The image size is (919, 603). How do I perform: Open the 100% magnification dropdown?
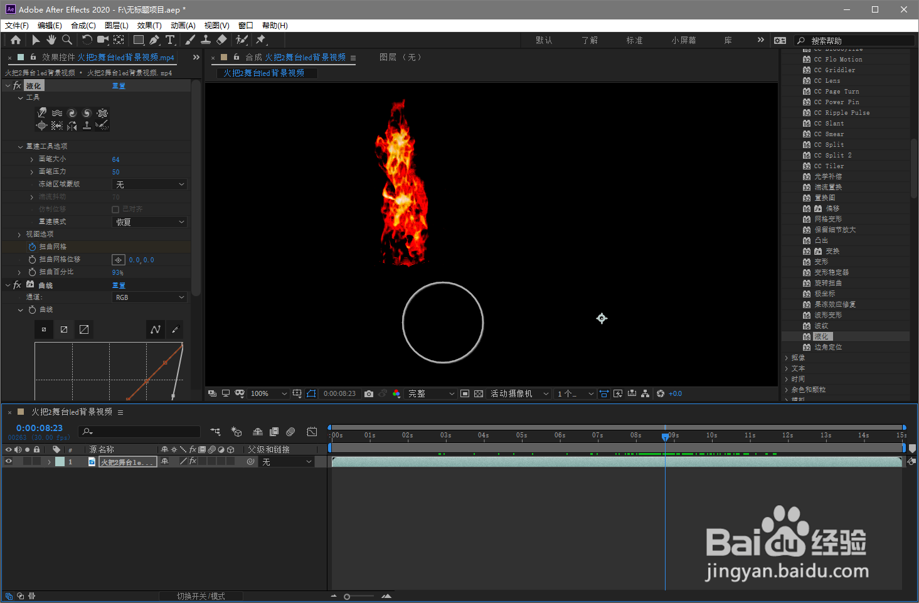[268, 393]
